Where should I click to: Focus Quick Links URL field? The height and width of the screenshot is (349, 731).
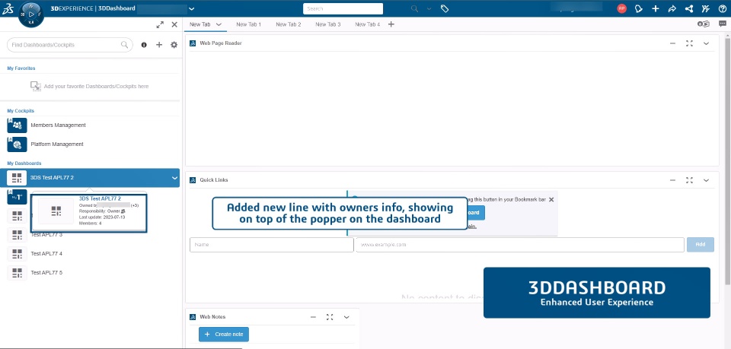click(x=520, y=245)
